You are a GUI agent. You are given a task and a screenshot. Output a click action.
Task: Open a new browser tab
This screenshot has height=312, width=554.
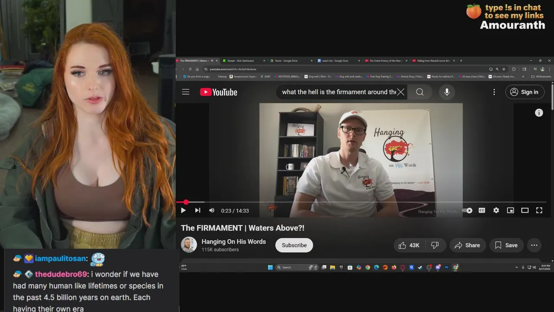coord(461,61)
